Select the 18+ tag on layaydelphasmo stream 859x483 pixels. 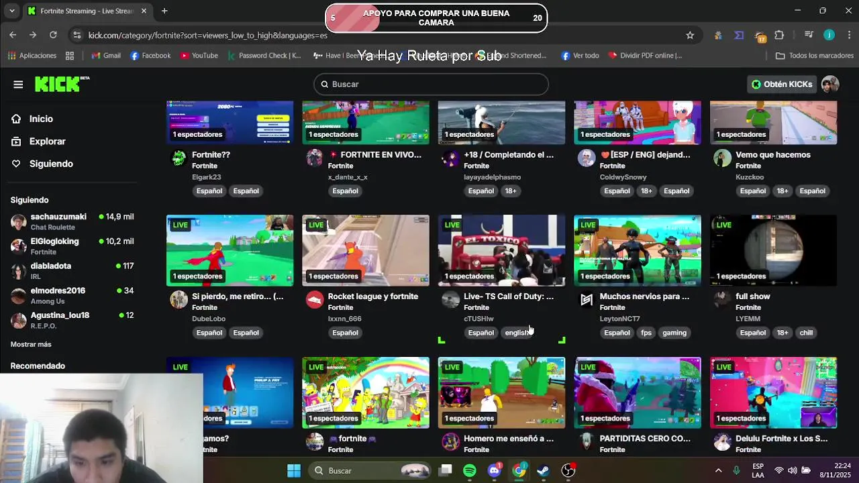tap(511, 191)
